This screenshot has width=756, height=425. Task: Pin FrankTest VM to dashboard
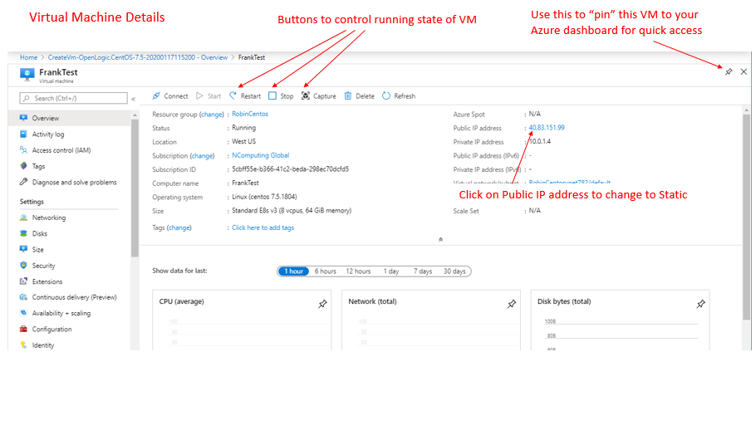pyautogui.click(x=729, y=71)
